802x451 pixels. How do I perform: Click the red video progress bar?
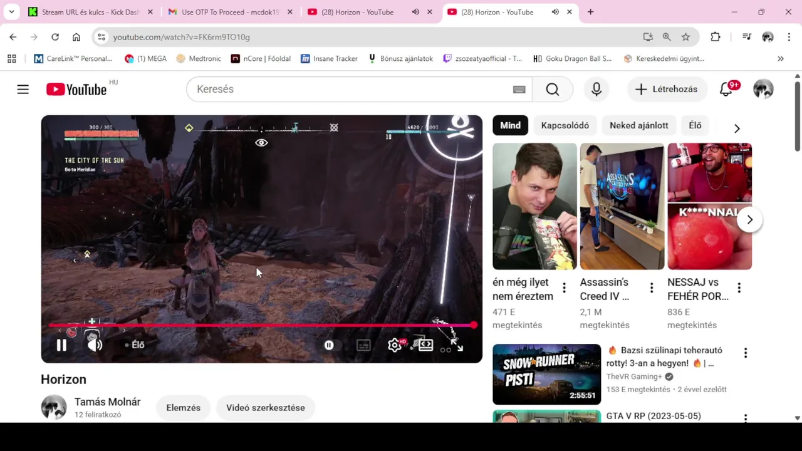(262, 326)
